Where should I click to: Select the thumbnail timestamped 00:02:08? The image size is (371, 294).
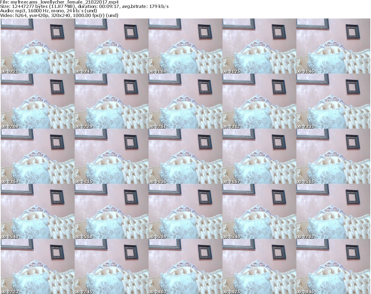[38, 101]
